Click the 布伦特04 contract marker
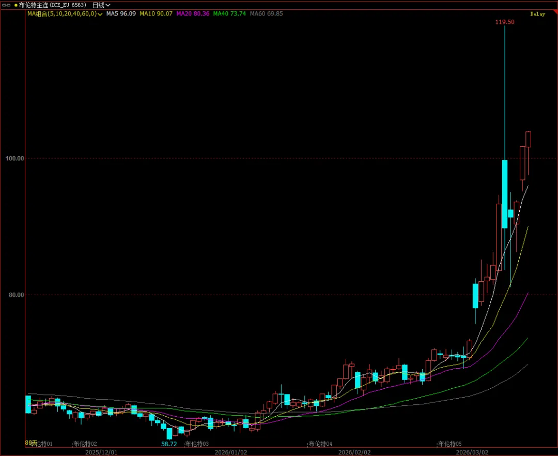Image resolution: width=558 pixels, height=456 pixels. coord(320,444)
